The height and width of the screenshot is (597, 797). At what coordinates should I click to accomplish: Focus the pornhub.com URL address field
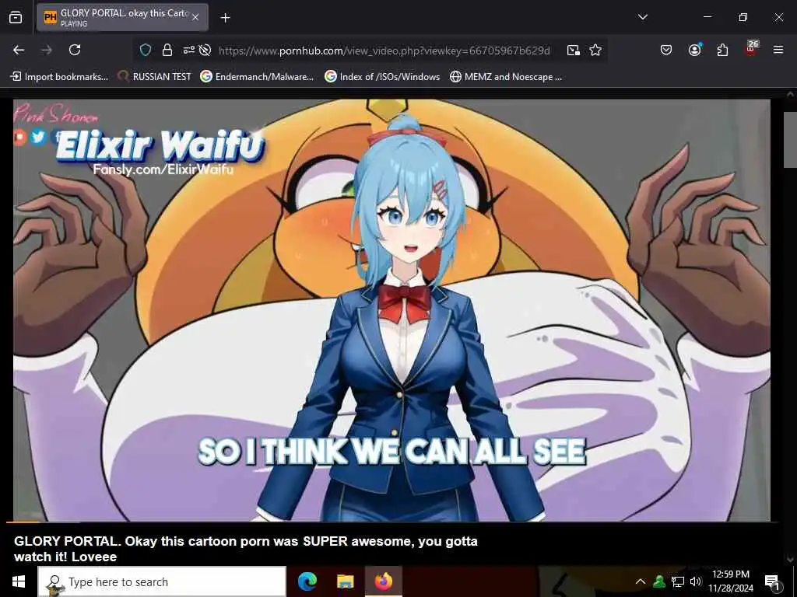[384, 51]
